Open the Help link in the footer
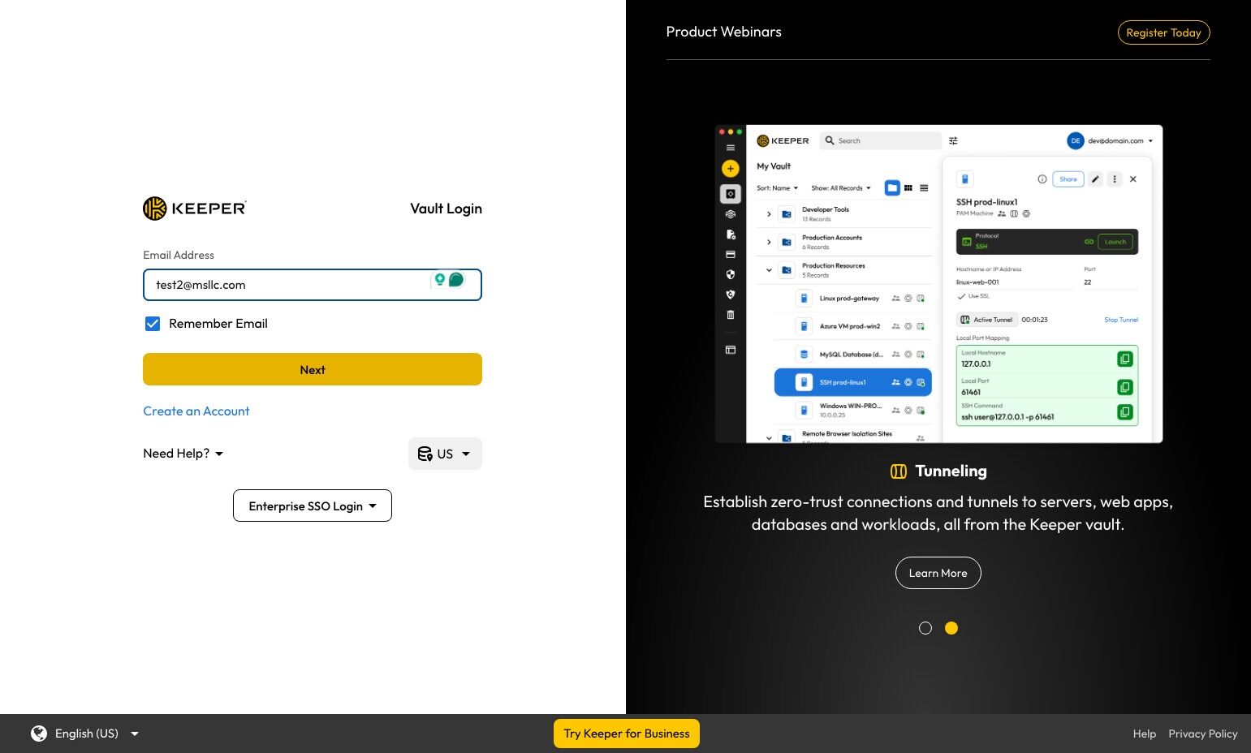 (x=1145, y=734)
